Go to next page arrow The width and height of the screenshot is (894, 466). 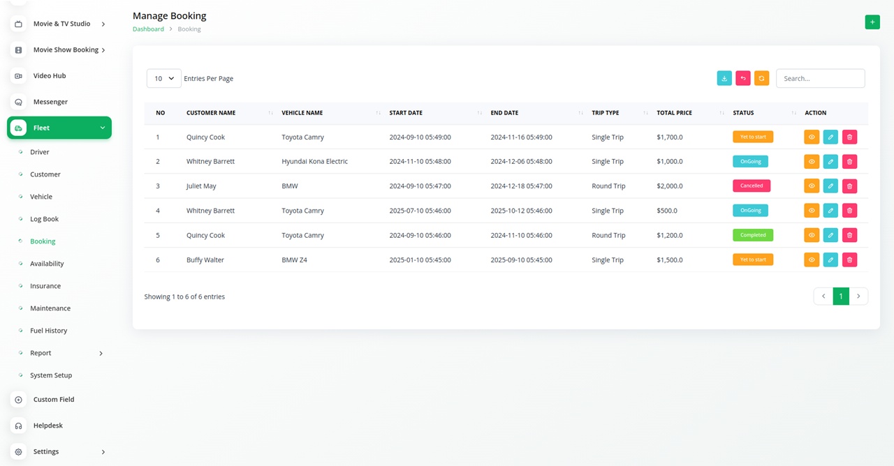click(x=858, y=296)
